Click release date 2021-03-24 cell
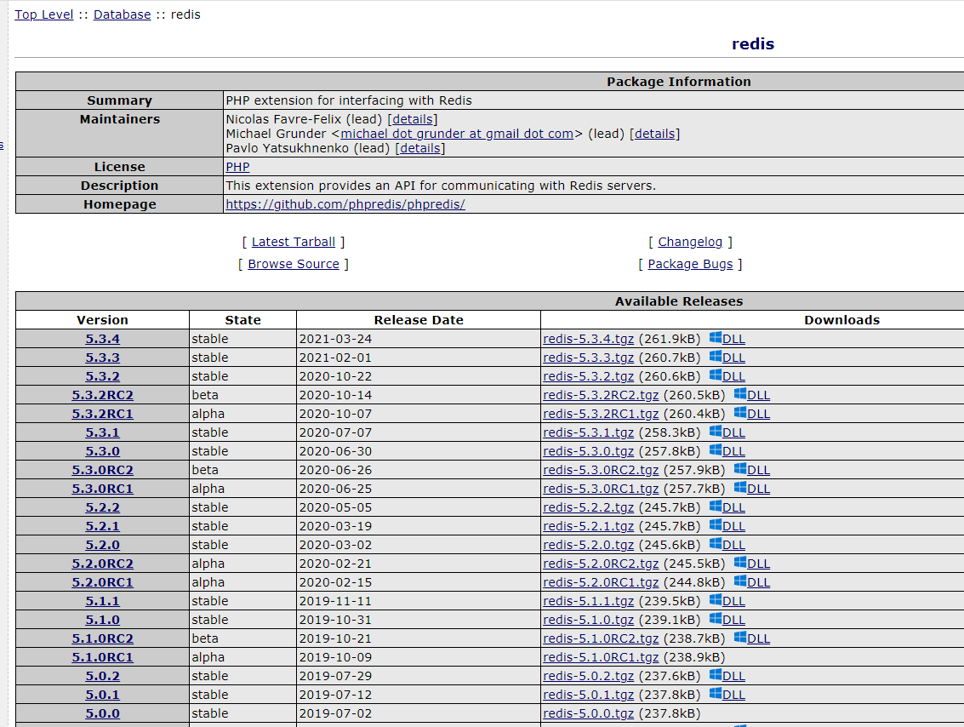 [x=418, y=339]
